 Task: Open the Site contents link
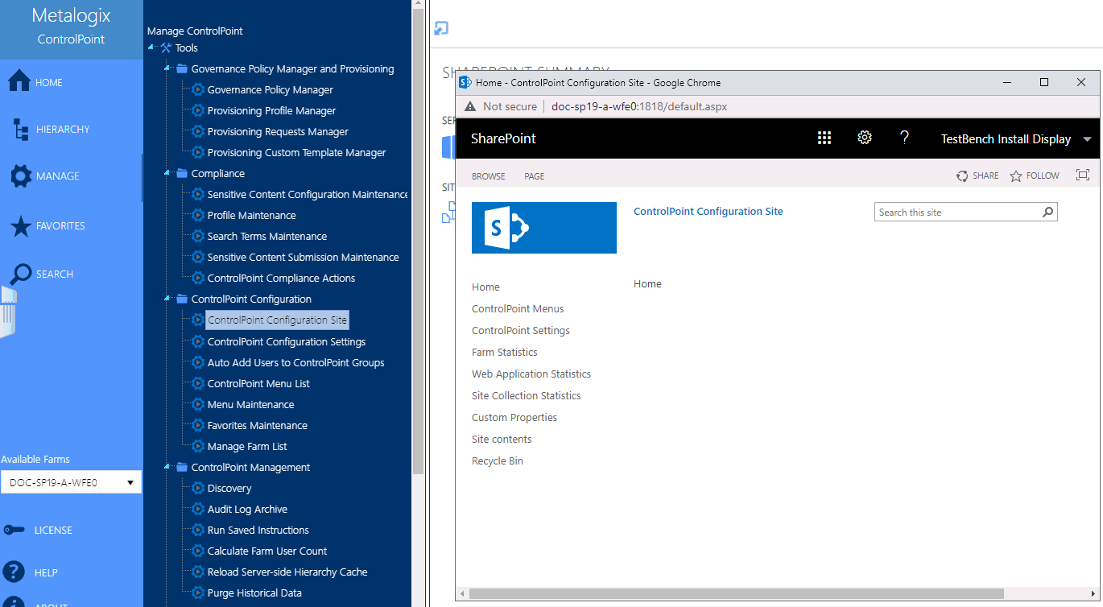501,438
